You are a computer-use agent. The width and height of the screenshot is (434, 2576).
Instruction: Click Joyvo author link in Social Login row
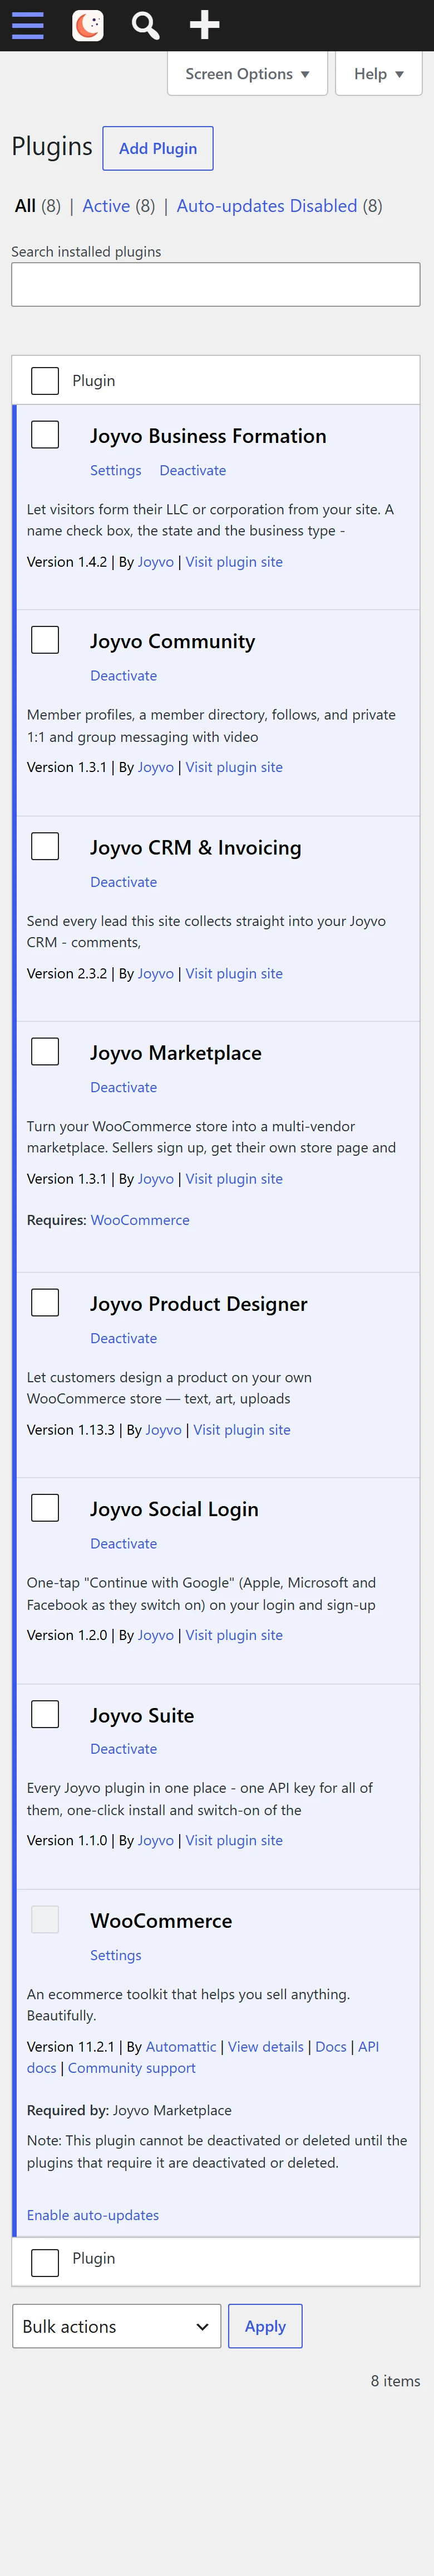(x=156, y=1635)
